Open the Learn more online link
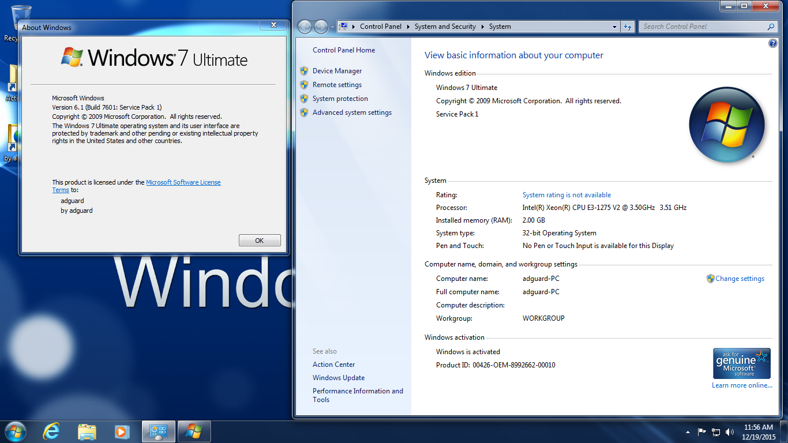The width and height of the screenshot is (788, 443). 742,385
